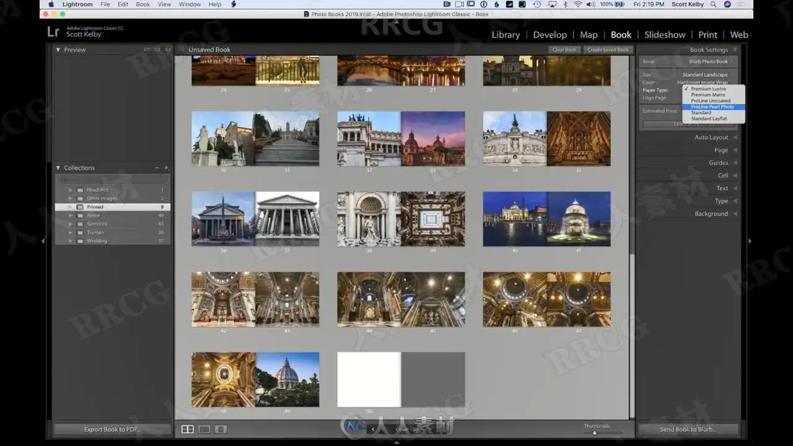
Task: Collapse the Collections panel
Action: (58, 168)
